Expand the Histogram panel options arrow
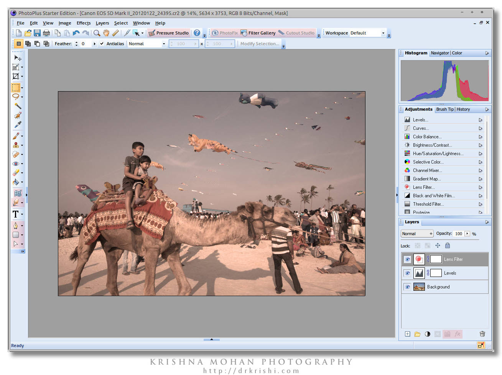Image resolution: width=502 pixels, height=375 pixels. (487, 53)
